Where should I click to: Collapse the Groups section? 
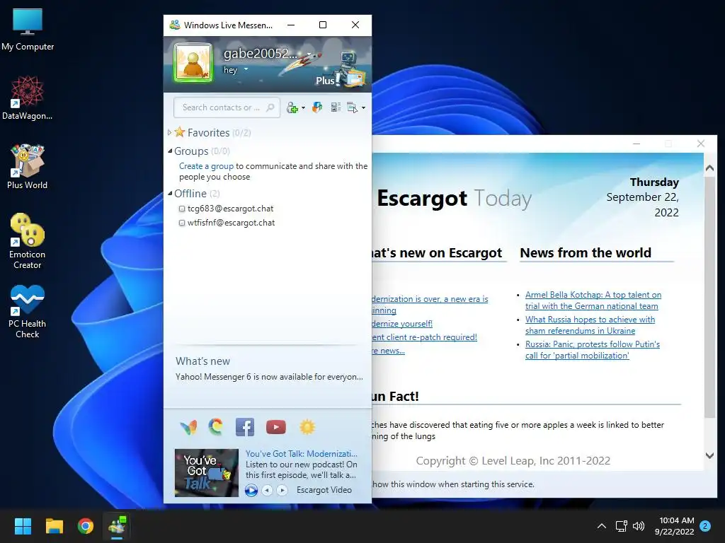click(x=170, y=151)
